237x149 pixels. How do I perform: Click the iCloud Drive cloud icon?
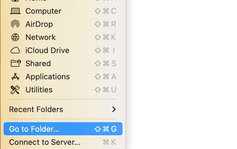click(x=15, y=50)
